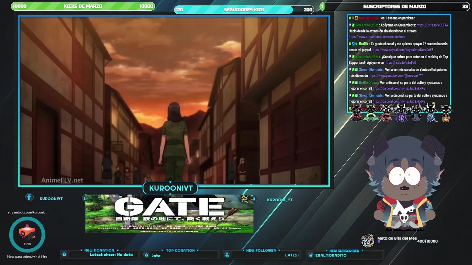Click the Seguidores Kick progress bar
The height and width of the screenshot is (265, 472).
244,10
